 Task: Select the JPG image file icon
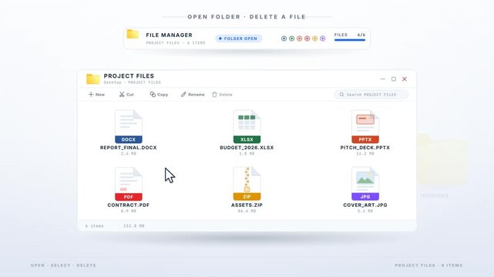pyautogui.click(x=365, y=184)
